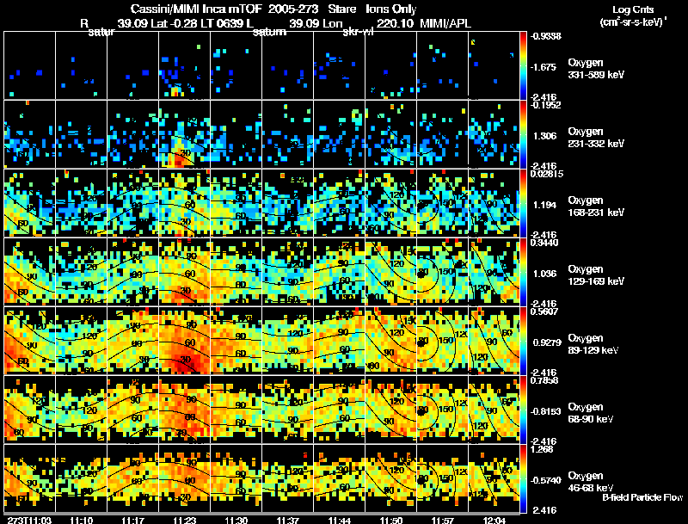Screen dimensions: 688x524
Task: Click the color bar beside Oxygen 168-231 keV
Action: pyautogui.click(x=523, y=203)
